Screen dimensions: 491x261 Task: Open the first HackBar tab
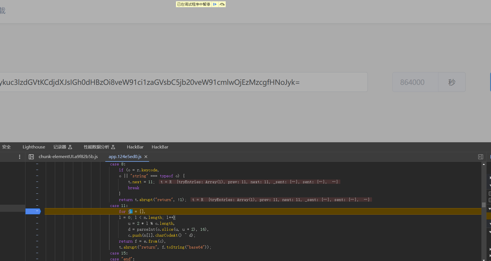tap(135, 147)
